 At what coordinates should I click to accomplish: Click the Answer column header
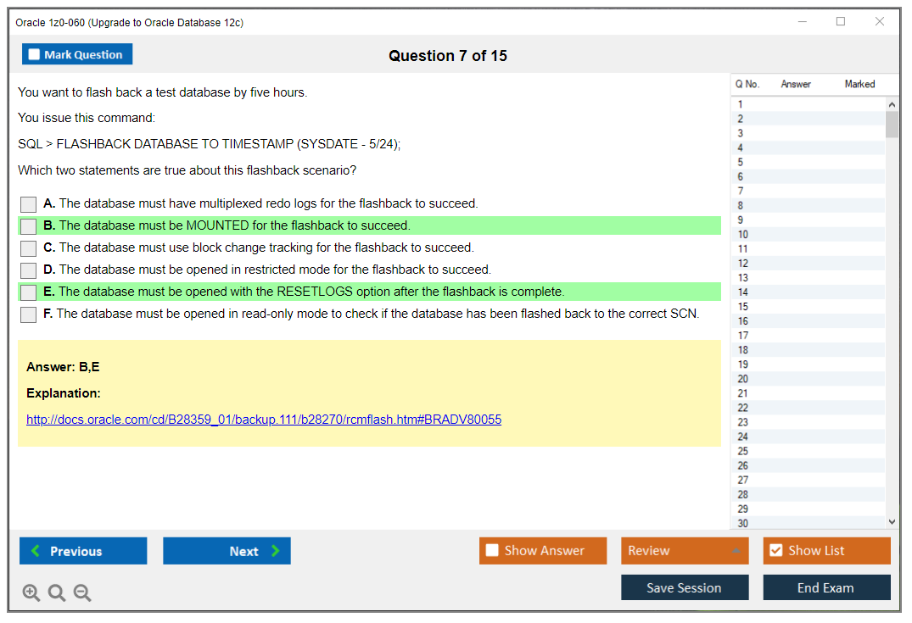[x=796, y=84]
